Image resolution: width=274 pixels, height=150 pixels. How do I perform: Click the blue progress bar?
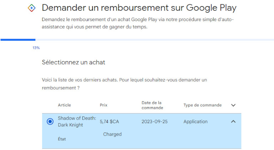(18, 40)
